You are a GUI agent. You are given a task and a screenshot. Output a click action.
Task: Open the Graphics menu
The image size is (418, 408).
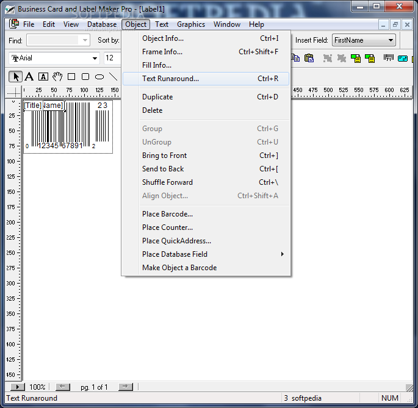point(191,24)
